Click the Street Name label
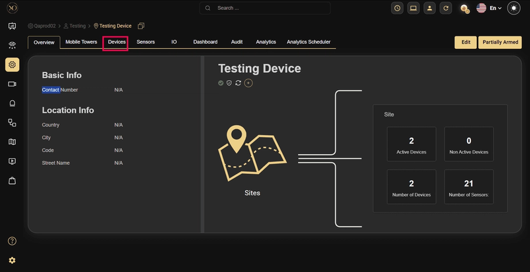Viewport: 530px width, 272px height. 56,163
